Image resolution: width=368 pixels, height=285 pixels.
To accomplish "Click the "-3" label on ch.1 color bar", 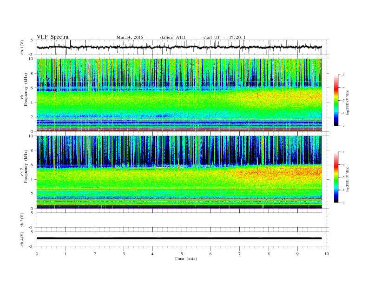I will pyautogui.click(x=343, y=75).
